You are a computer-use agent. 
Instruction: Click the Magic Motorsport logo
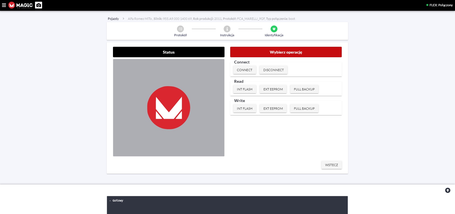click(x=20, y=5)
